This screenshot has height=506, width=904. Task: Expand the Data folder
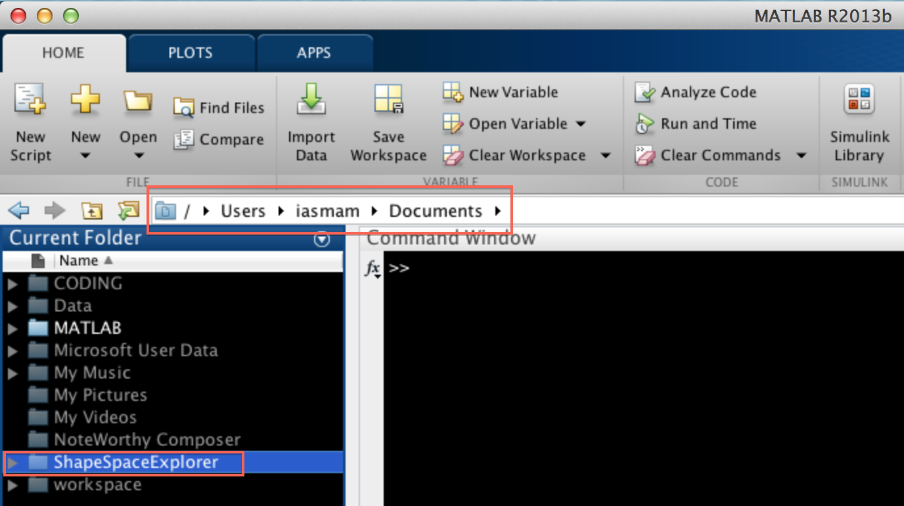tap(12, 306)
